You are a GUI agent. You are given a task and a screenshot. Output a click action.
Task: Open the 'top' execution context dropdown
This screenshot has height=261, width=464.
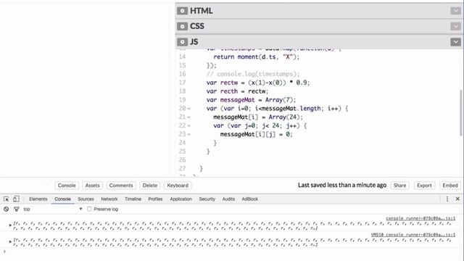coord(53,209)
